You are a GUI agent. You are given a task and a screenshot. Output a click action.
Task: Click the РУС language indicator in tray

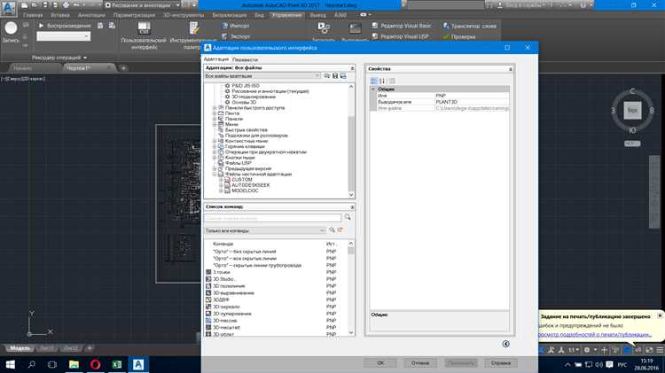pos(622,364)
